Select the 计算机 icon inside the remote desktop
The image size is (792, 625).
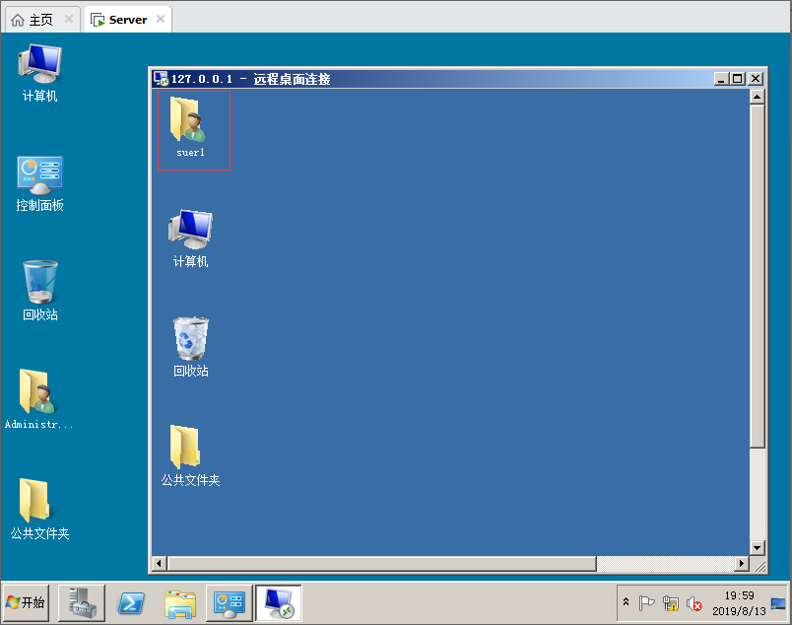(x=190, y=233)
